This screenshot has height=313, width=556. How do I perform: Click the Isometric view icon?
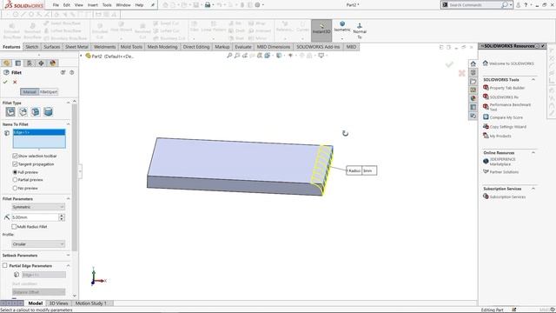pyautogui.click(x=342, y=27)
